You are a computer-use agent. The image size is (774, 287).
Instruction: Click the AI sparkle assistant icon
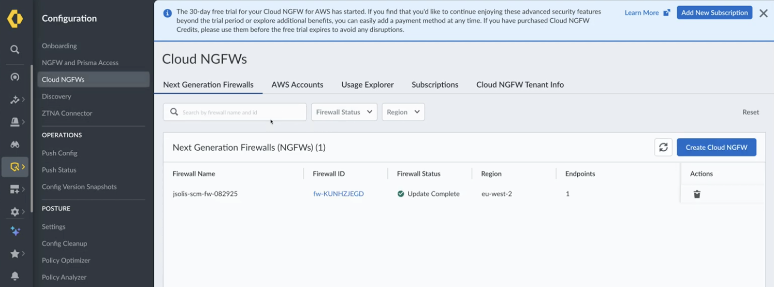15,232
